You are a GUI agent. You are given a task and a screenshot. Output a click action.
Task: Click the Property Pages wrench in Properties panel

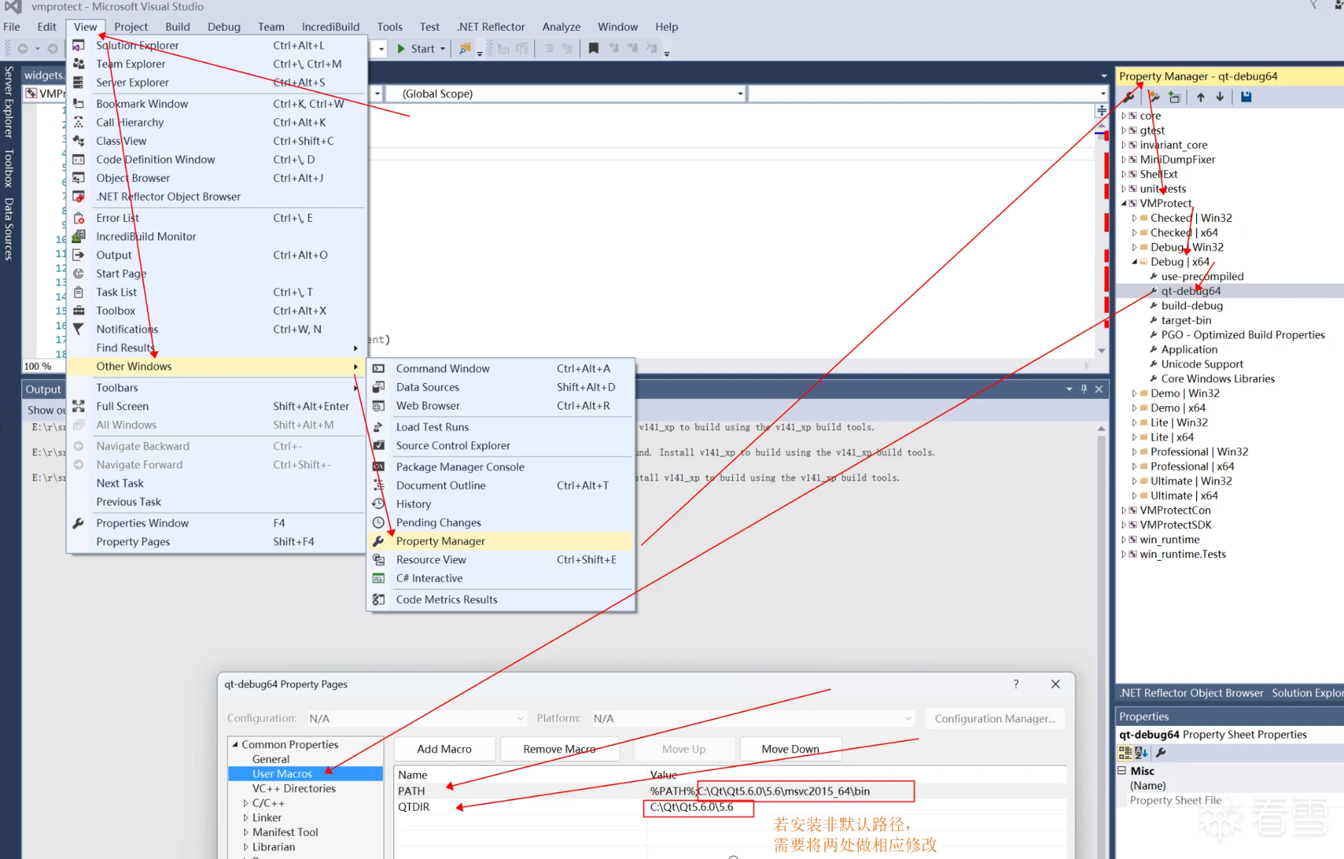click(x=1161, y=753)
